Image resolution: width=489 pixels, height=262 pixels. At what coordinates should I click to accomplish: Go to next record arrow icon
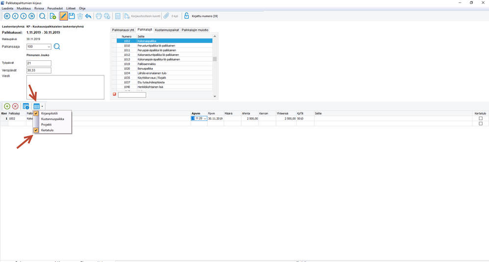click(x=24, y=16)
